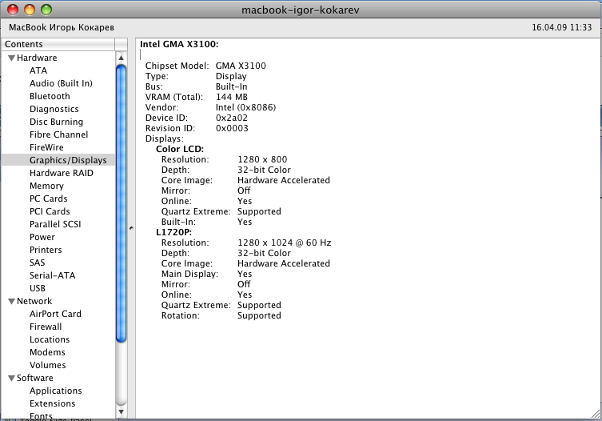Open FireWire hardware info

coord(46,147)
